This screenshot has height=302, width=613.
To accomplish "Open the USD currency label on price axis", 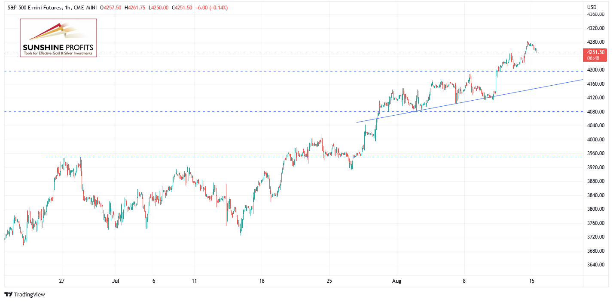I will coord(592,7).
